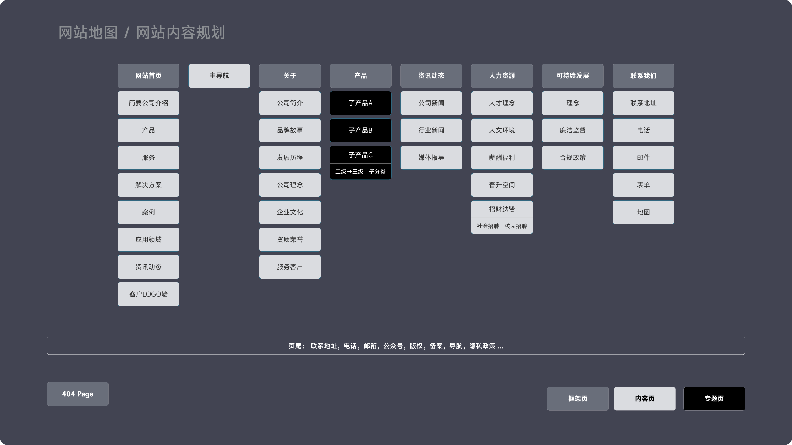
Task: Click the 网站首页 header box
Action: click(x=148, y=76)
